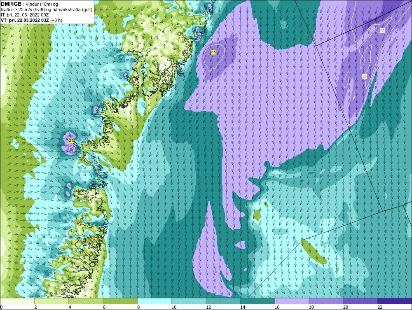The width and height of the screenshot is (412, 310).
Task: Select the 20-22 m/s deep purple swatch
Action: click(x=360, y=301)
